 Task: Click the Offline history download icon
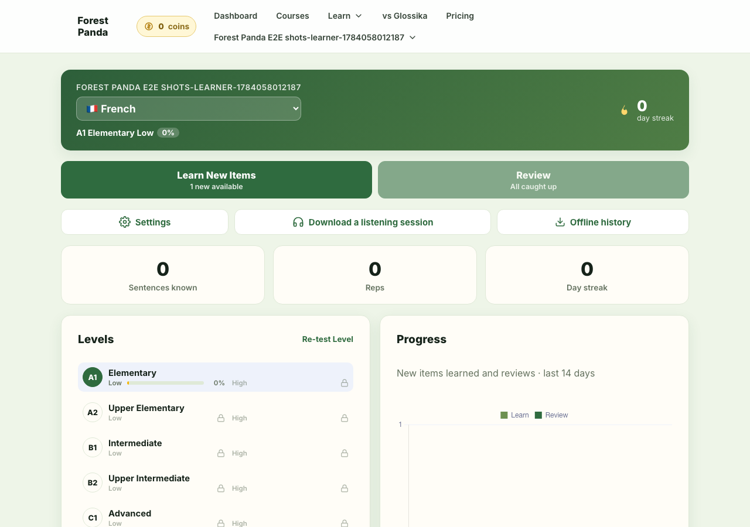click(560, 222)
